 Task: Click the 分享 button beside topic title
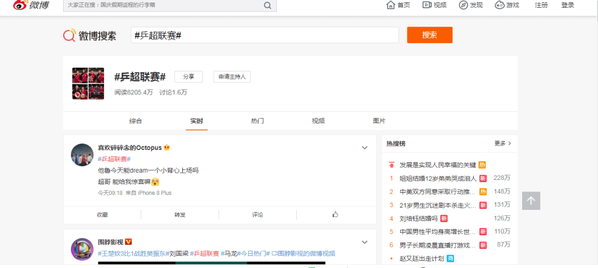click(x=188, y=77)
